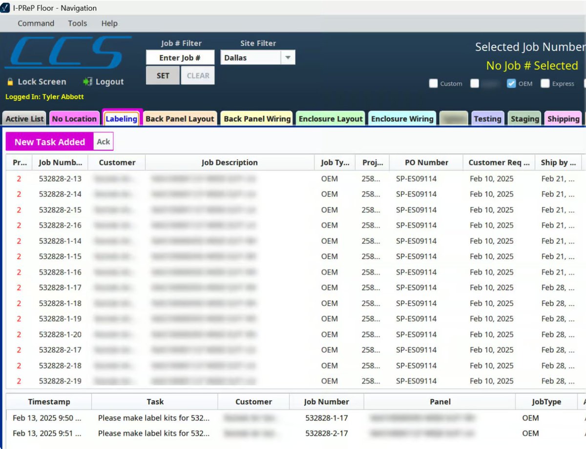Click the Ship by column header

558,162
